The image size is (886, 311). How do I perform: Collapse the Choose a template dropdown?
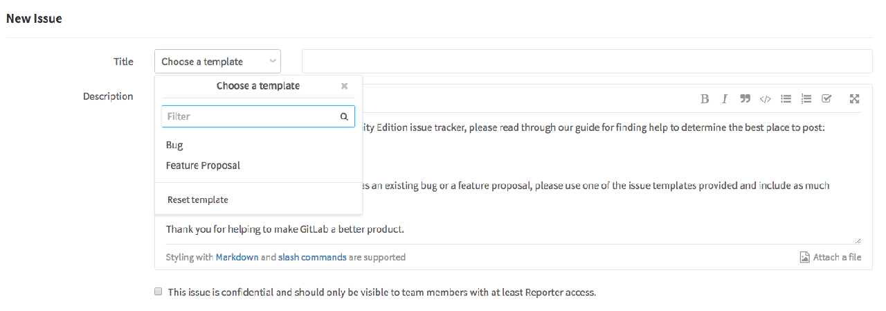pyautogui.click(x=217, y=62)
